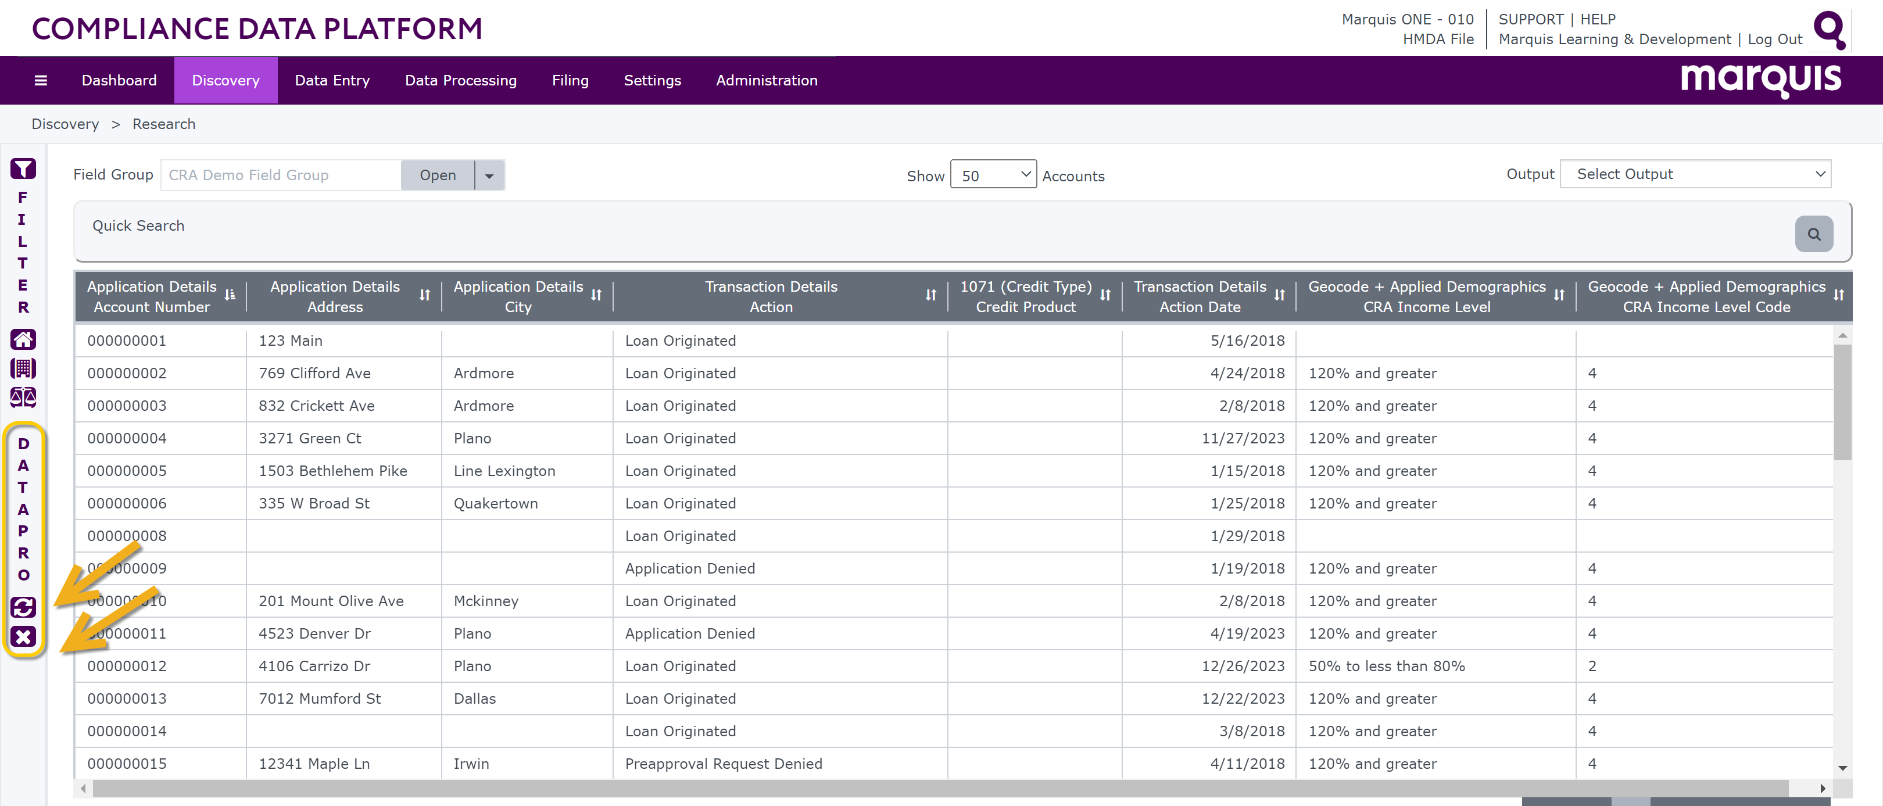Open the house icon in left sidebar

[23, 339]
